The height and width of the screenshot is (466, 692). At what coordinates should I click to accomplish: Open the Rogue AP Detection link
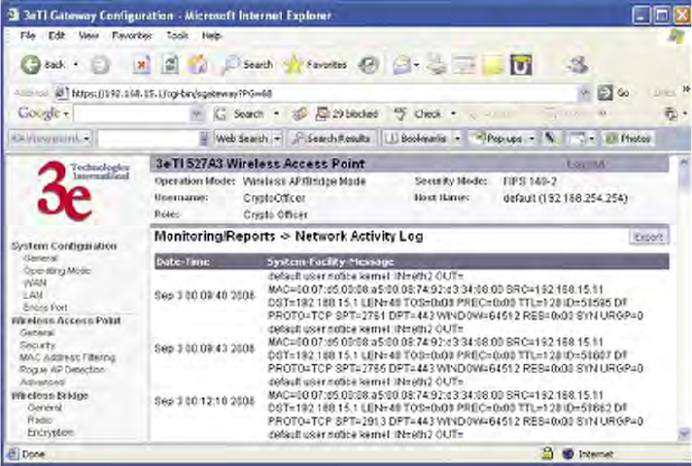pyautogui.click(x=62, y=370)
